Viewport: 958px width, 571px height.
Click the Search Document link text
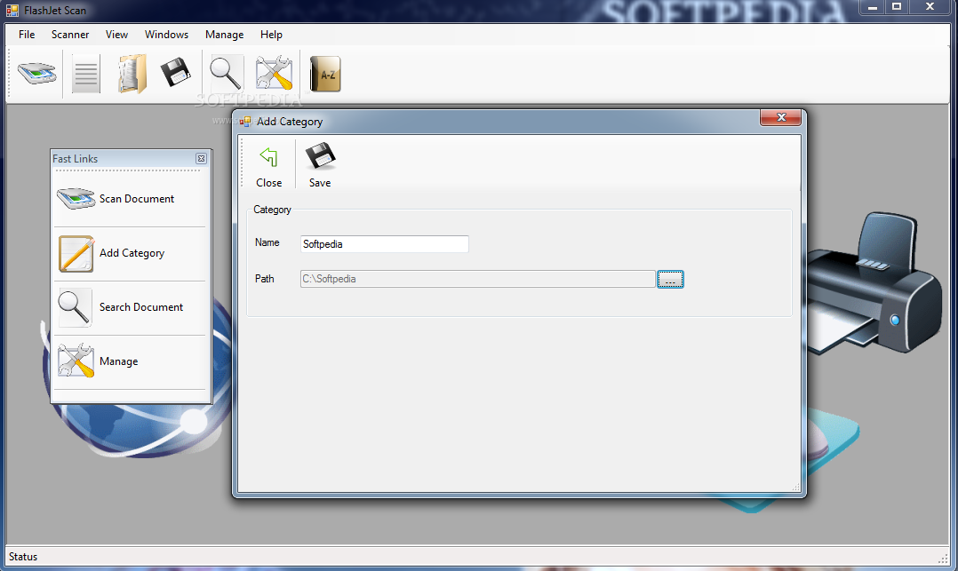point(141,307)
